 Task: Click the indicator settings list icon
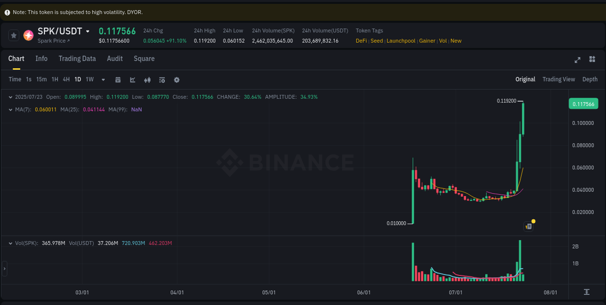[x=162, y=79]
